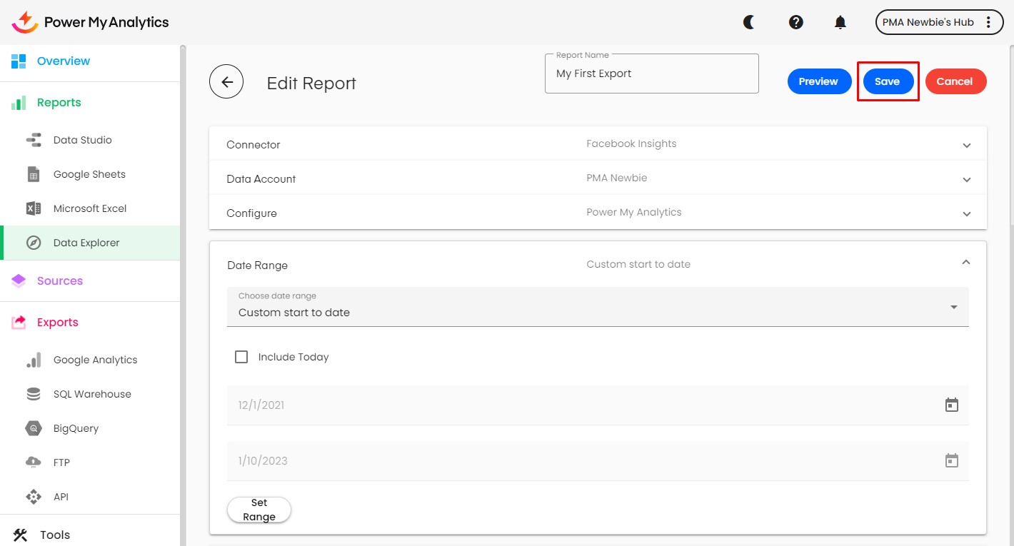This screenshot has width=1014, height=546.
Task: Expand the Data Account section chevron
Action: coord(966,179)
